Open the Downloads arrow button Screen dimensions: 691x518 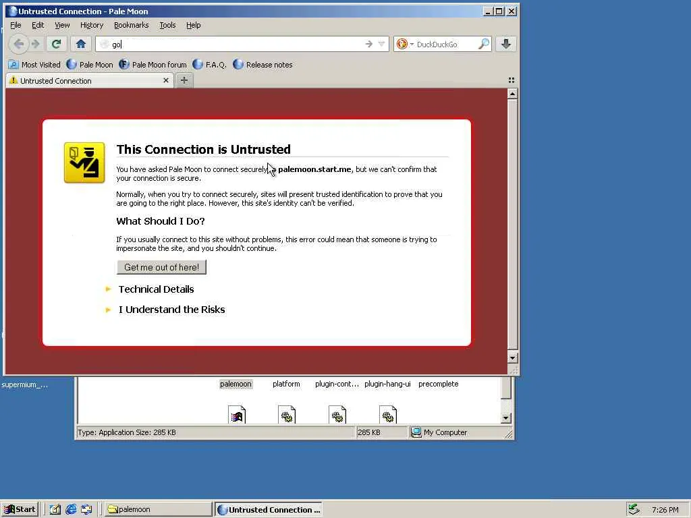tap(506, 44)
